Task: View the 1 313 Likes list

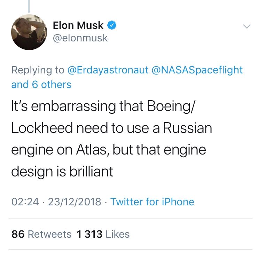Action: (x=103, y=234)
